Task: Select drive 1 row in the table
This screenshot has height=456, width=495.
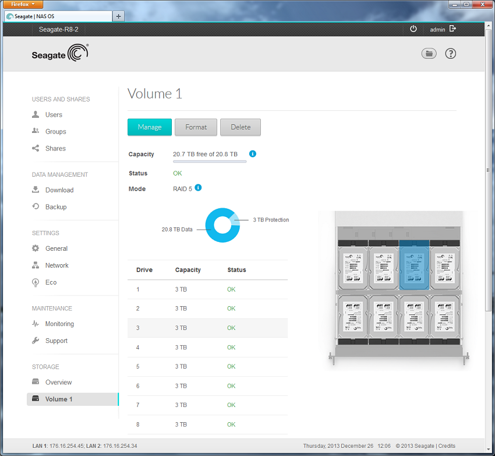Action: (207, 289)
